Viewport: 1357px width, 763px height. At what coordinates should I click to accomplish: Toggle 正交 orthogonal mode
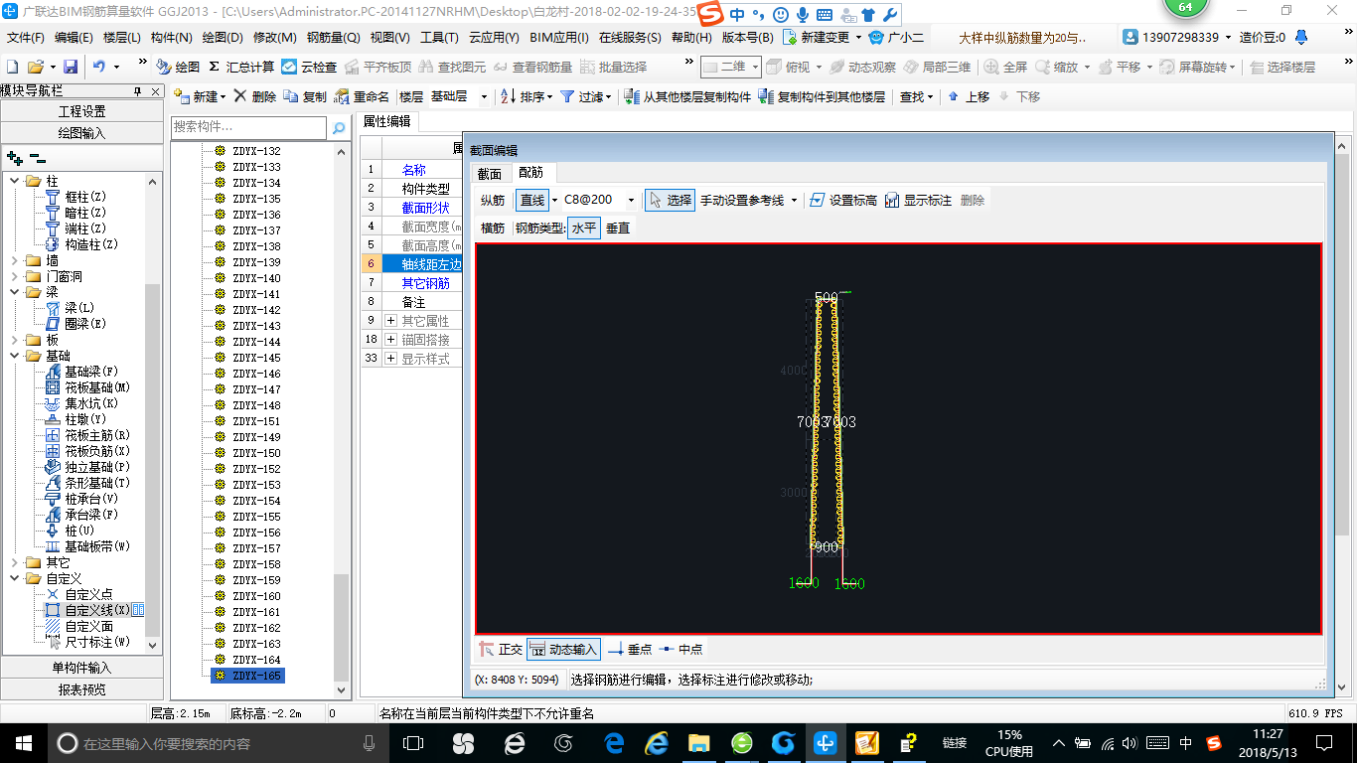(x=501, y=649)
